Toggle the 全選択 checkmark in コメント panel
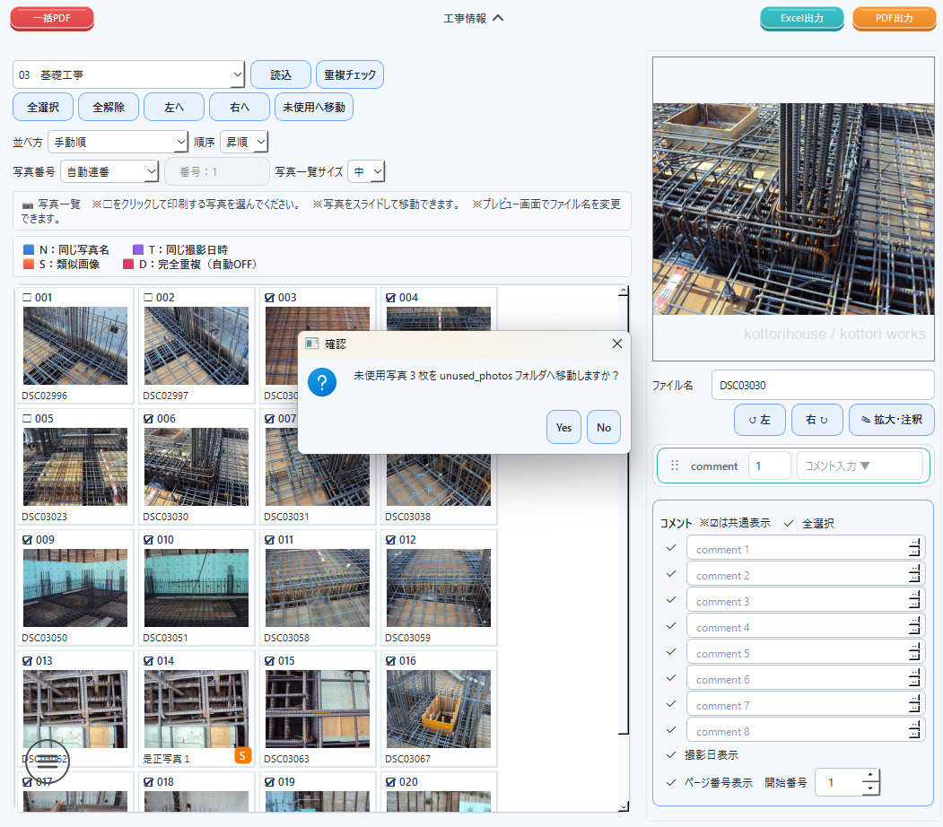Image resolution: width=943 pixels, height=827 pixels. point(789,524)
